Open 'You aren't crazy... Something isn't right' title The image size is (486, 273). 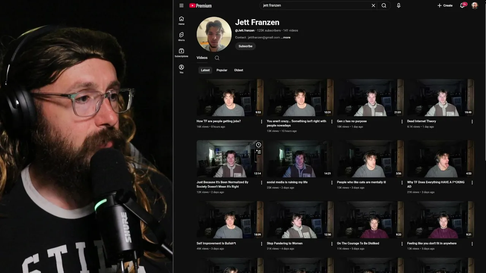297,123
